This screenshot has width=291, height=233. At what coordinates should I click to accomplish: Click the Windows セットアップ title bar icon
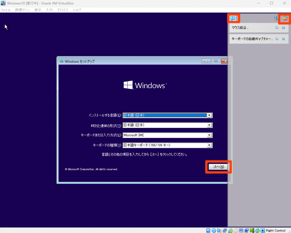pos(61,61)
